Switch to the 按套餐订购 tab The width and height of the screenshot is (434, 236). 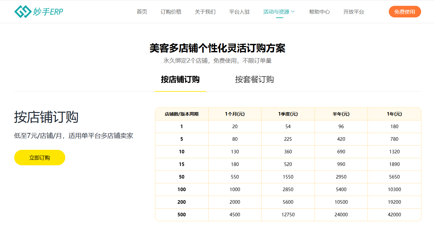[x=254, y=79]
